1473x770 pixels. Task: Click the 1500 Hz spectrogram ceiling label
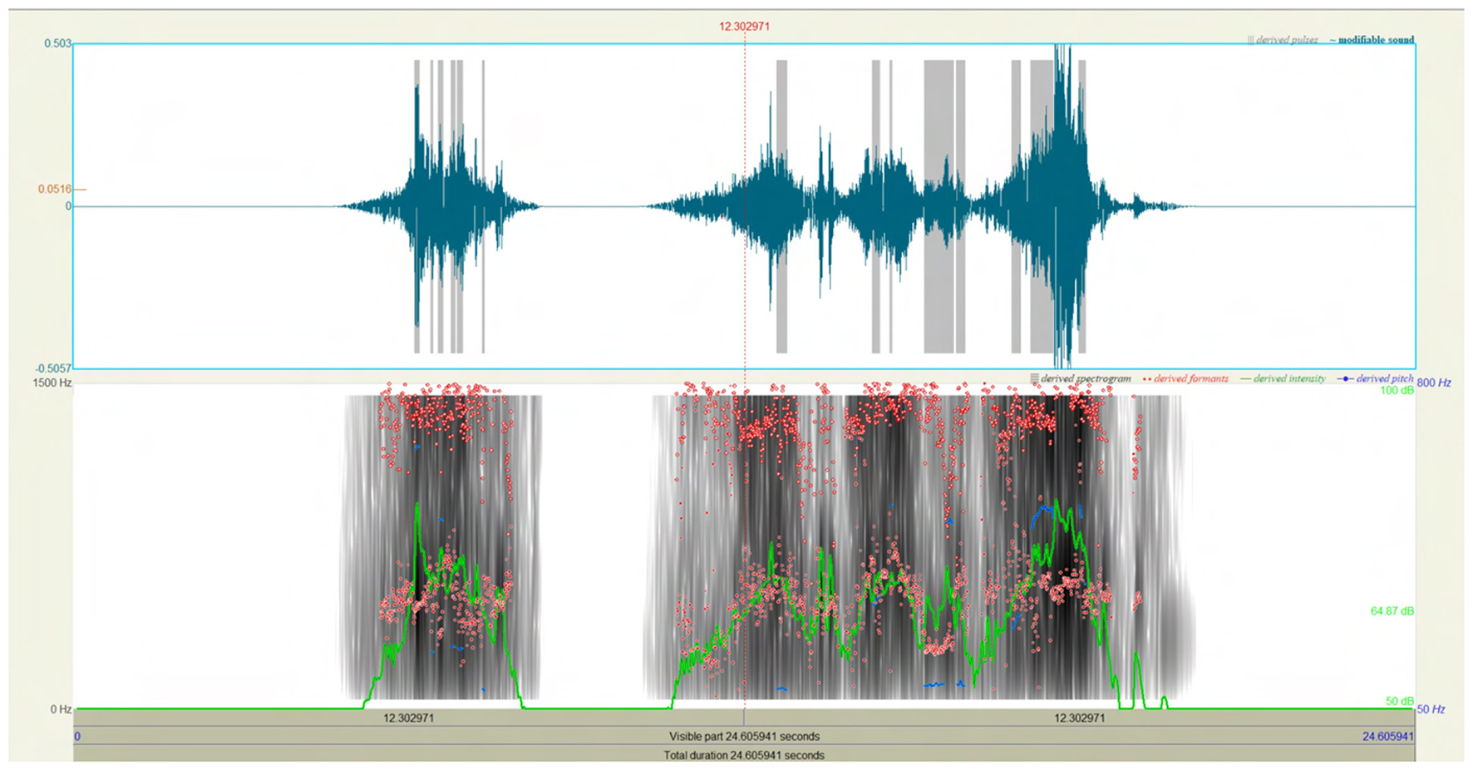52,383
